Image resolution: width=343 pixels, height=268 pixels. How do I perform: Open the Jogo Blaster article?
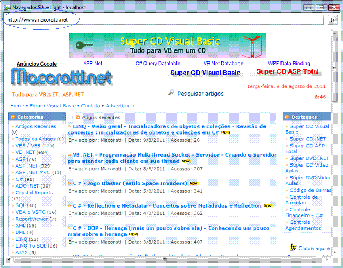click(x=130, y=183)
